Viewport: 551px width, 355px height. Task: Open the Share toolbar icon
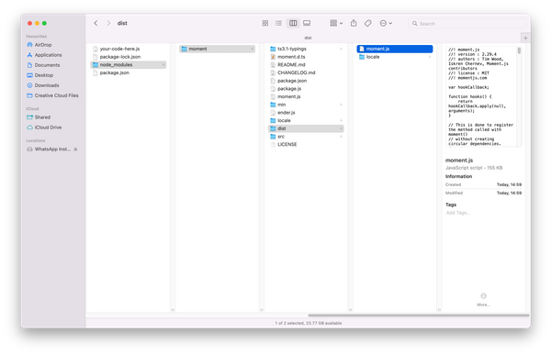[354, 23]
